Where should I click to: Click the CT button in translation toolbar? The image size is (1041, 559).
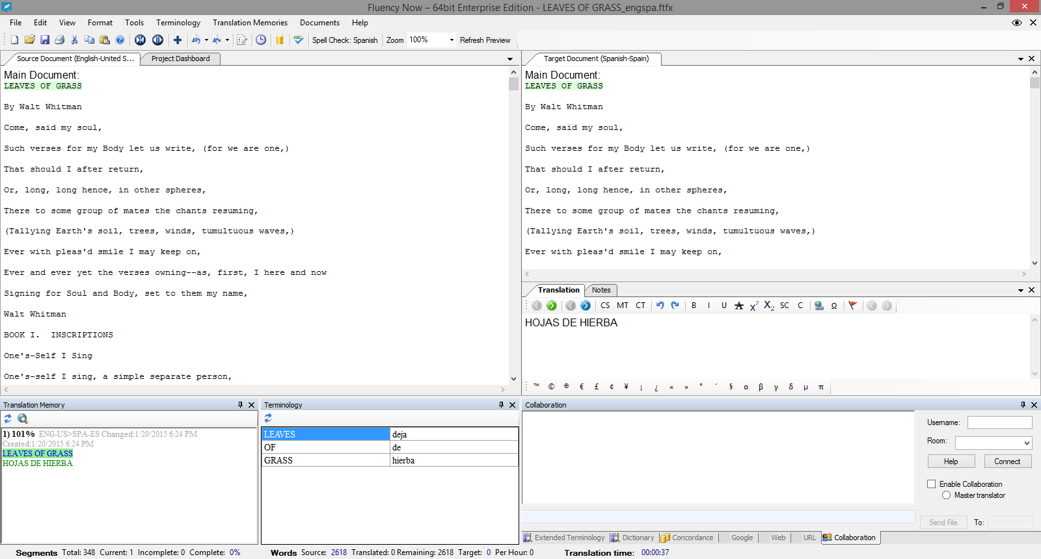pos(641,305)
